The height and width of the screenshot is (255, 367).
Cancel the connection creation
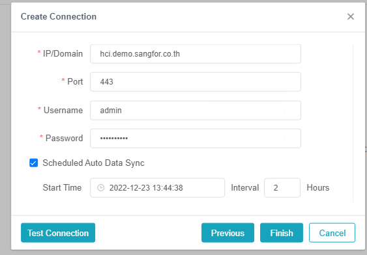[332, 233]
